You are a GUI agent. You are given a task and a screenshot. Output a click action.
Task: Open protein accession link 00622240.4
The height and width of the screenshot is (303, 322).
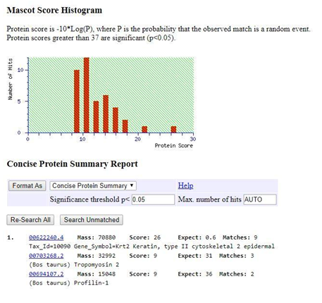[46, 237]
